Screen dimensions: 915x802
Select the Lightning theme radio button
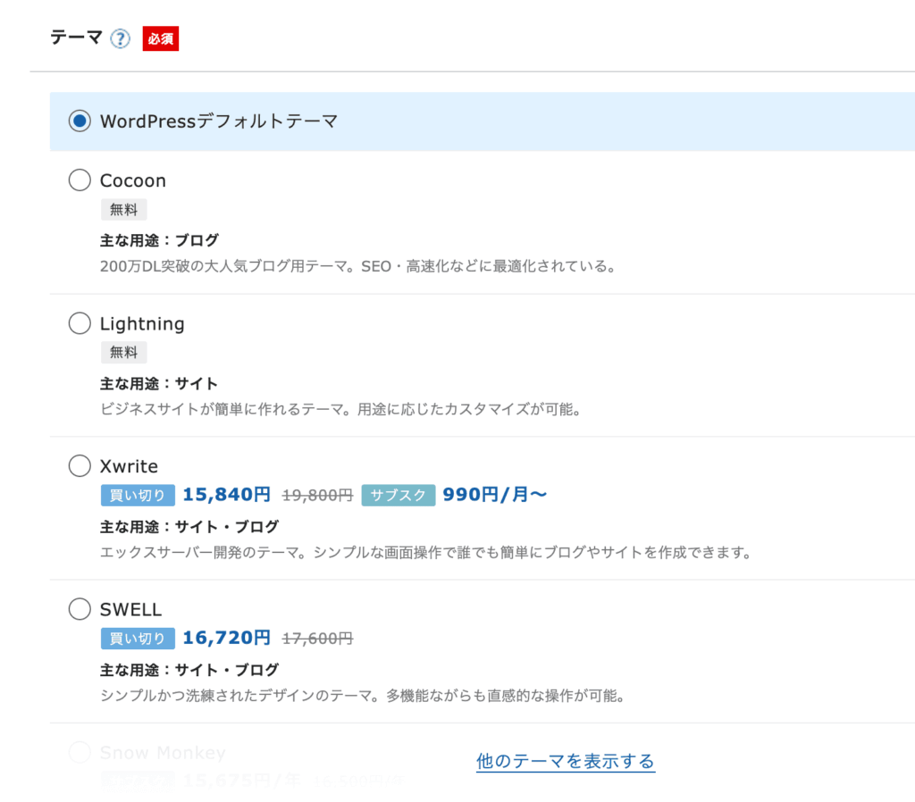click(x=79, y=323)
